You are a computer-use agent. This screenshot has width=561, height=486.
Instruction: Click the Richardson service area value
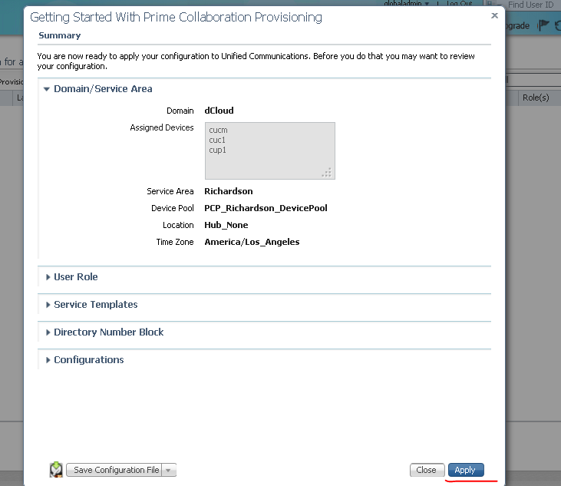point(228,191)
